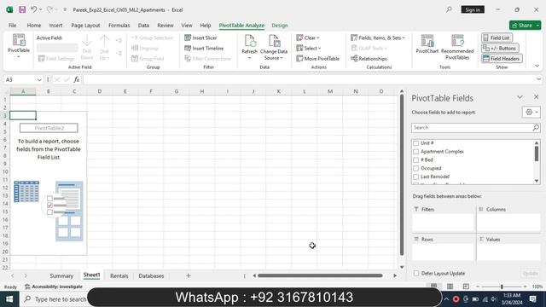The height and width of the screenshot is (307, 546).
Task: Click Insert Timeline button
Action: (204, 48)
